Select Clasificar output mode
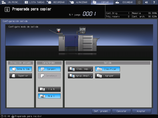Image resolution: width=158 pixels, height=118 pixels. click(x=108, y=69)
